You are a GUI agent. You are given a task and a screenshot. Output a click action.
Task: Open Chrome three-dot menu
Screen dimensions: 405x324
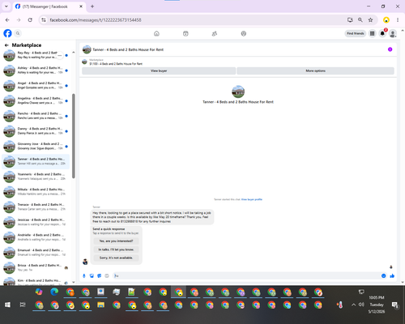pyautogui.click(x=398, y=20)
